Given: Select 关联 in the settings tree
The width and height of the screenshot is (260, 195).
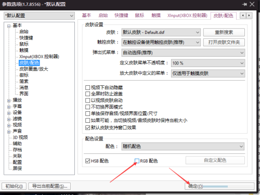Looking at the screenshot, I should [x=17, y=156].
